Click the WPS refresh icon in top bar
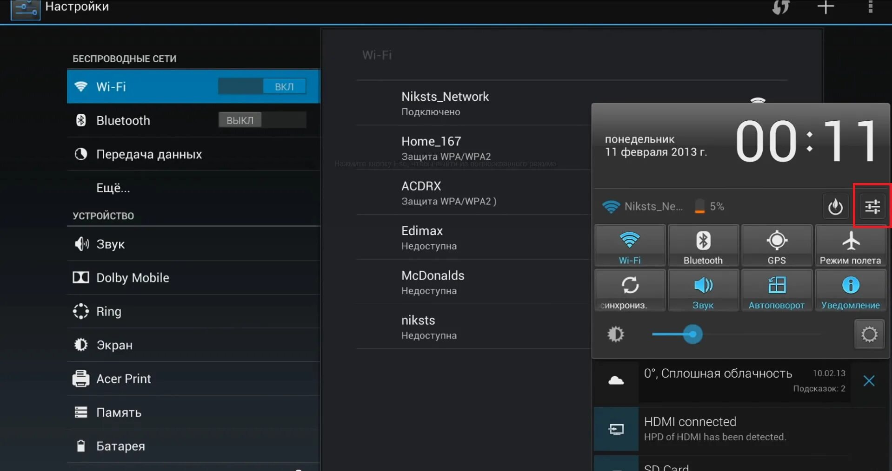This screenshot has width=892, height=471. (x=781, y=7)
